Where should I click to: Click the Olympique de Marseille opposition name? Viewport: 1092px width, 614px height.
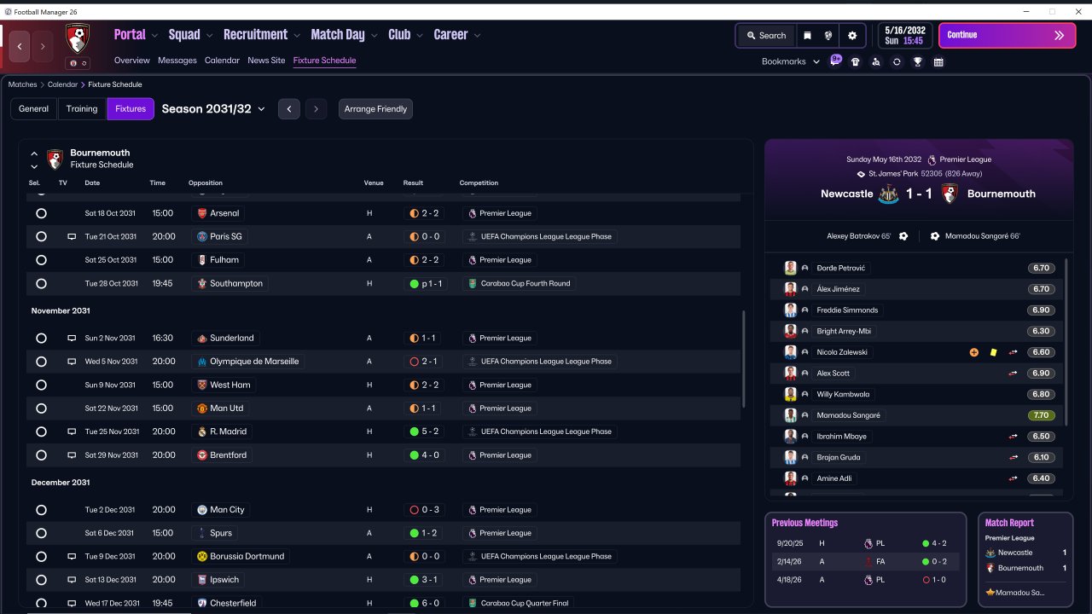[x=254, y=362]
